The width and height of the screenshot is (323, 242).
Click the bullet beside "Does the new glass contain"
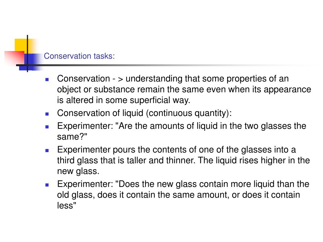[47, 185]
